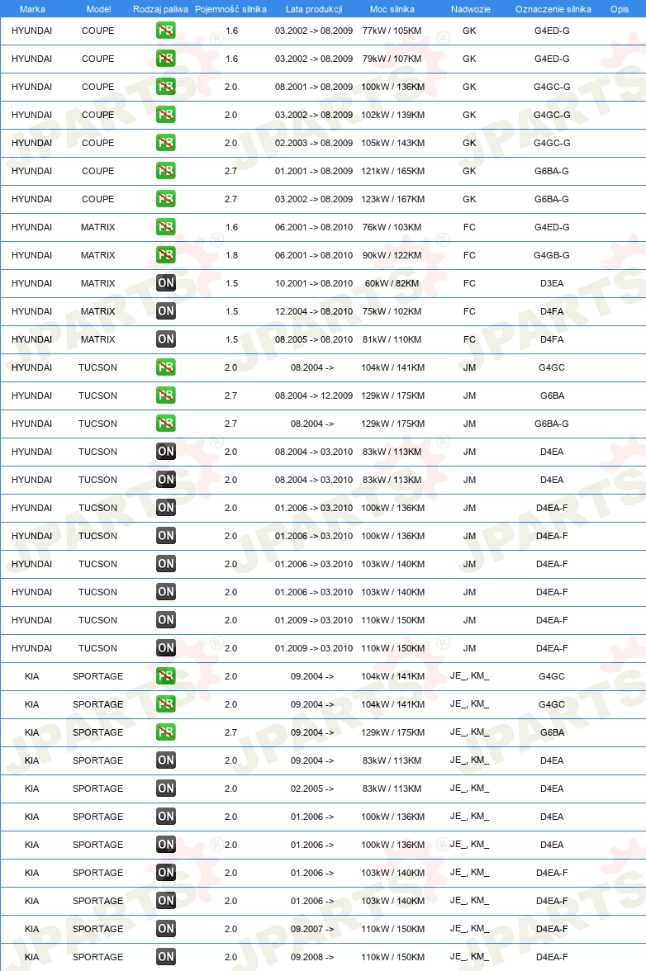Click the petrol icon in the Coupe 105kW row
The height and width of the screenshot is (971, 646).
tap(165, 142)
